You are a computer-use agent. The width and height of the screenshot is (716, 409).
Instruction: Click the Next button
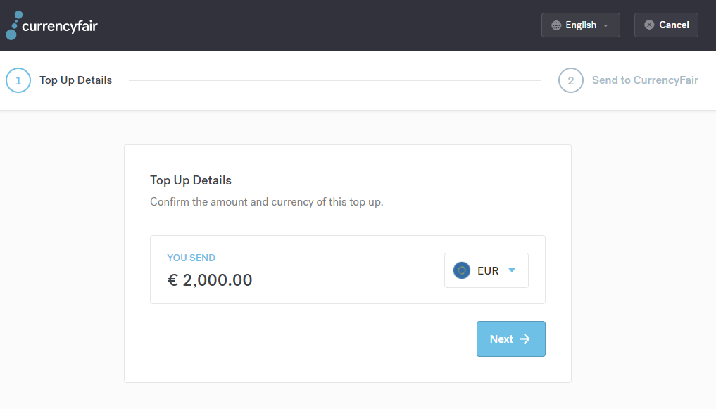tap(511, 339)
